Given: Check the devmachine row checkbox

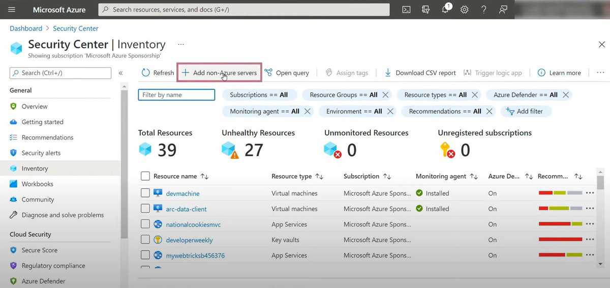Looking at the screenshot, I should point(145,193).
